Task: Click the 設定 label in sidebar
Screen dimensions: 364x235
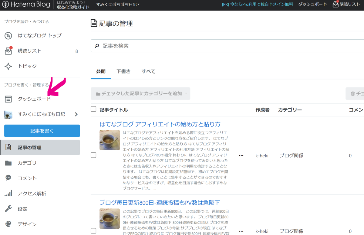Action: 22,209
